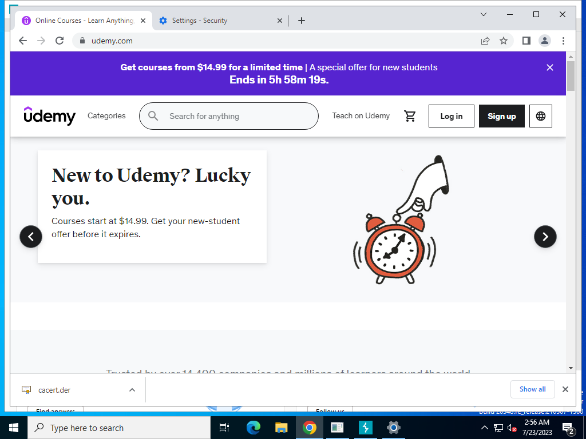Click the magnifier icon in Udemy search
586x439 pixels.
coord(153,116)
